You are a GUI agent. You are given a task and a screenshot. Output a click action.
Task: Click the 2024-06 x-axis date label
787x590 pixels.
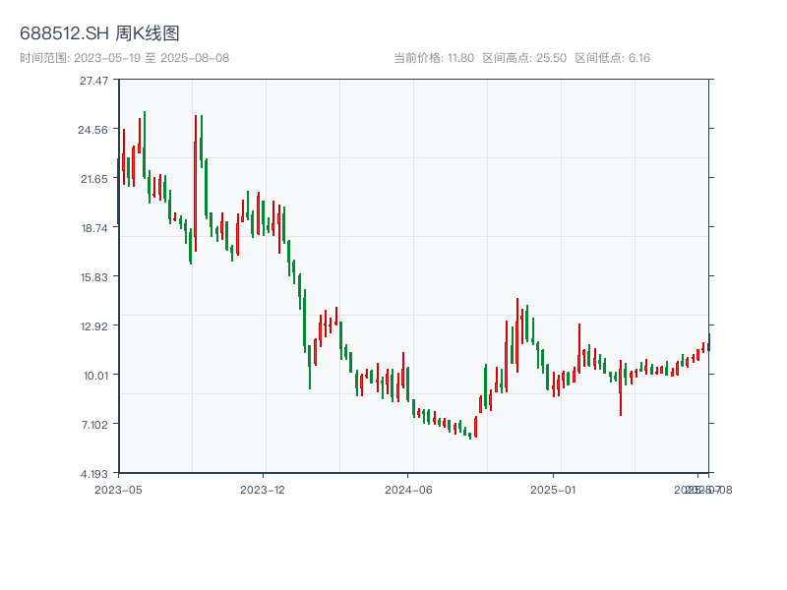tap(408, 489)
